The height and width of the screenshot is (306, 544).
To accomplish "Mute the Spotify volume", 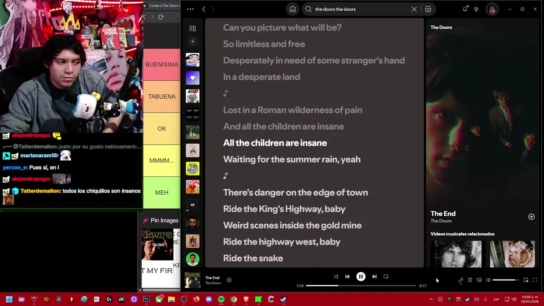I will point(488,280).
